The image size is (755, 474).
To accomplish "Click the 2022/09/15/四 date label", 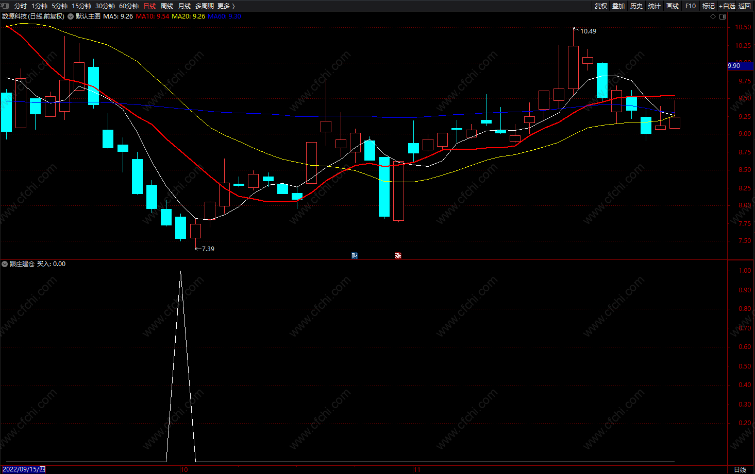I will (24, 469).
